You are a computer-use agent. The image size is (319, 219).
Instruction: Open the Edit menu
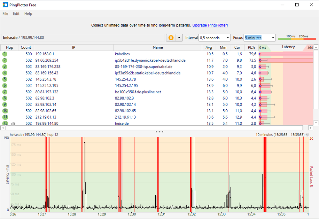(x=16, y=14)
